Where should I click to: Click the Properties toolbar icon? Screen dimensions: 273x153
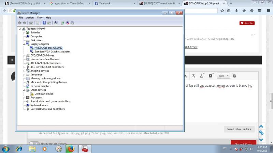click(x=38, y=23)
